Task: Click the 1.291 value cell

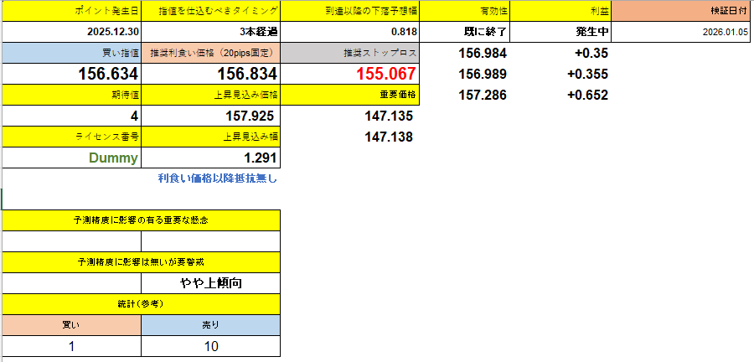Action: coord(211,158)
